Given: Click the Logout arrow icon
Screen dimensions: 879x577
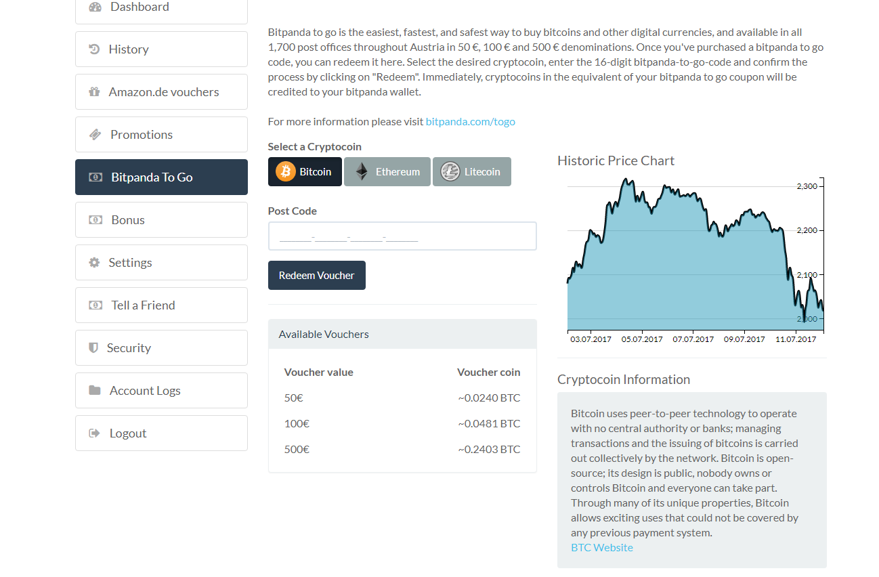Looking at the screenshot, I should (x=95, y=433).
